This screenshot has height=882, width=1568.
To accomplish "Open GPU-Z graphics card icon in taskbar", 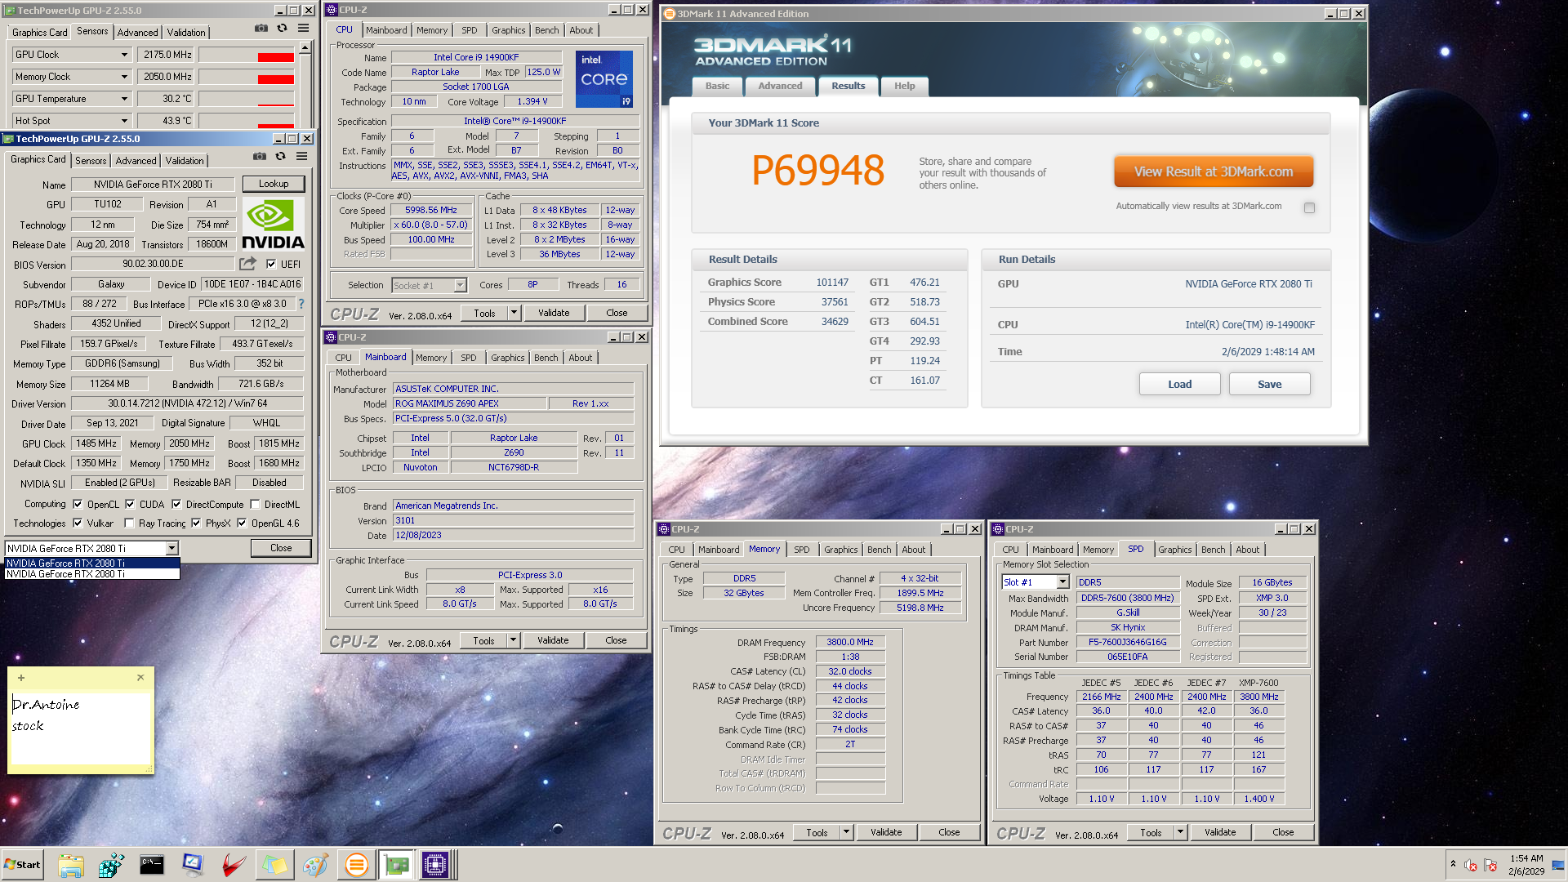I will (x=397, y=865).
